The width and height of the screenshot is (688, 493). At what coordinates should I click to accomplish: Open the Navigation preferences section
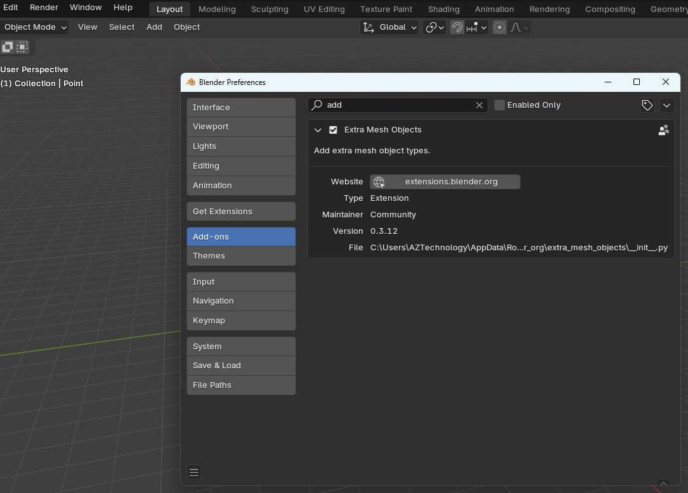[x=241, y=302]
